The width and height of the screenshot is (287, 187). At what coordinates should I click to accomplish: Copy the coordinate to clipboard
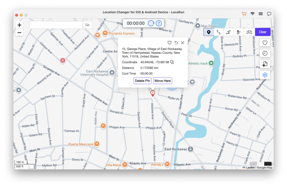point(172,62)
